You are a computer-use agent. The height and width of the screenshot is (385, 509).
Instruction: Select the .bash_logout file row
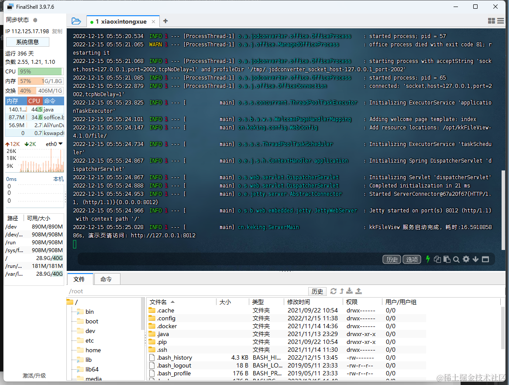(287, 365)
